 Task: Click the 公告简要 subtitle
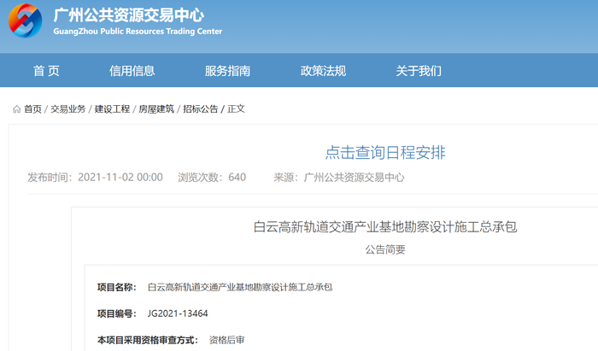coord(385,249)
